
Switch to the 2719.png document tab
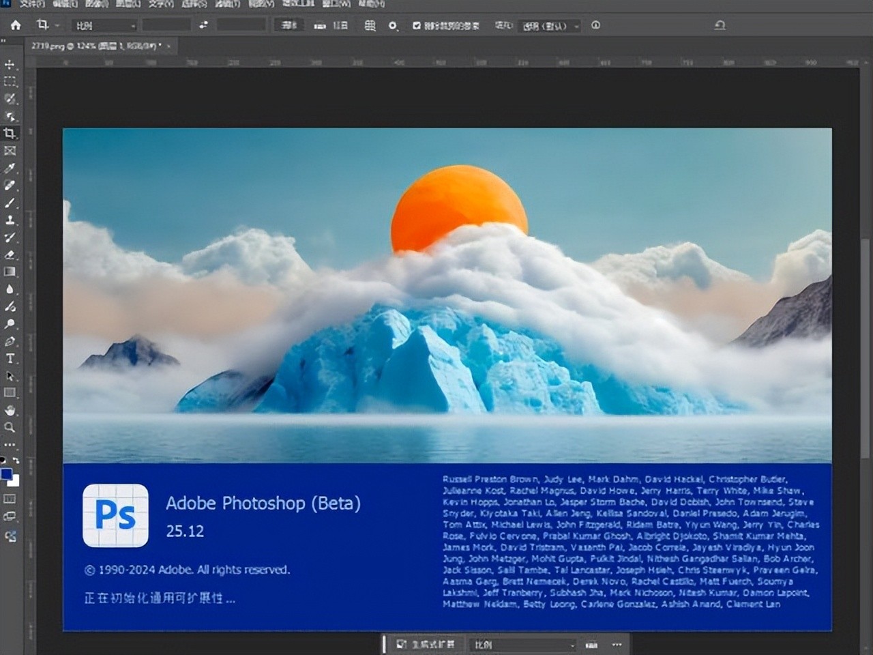(95, 46)
